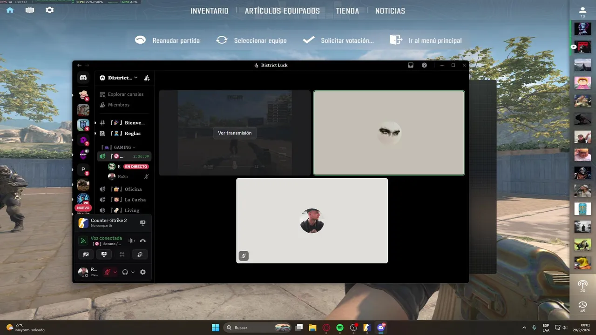This screenshot has height=335, width=596.
Task: Click Ver transmisión button
Action: point(235,133)
